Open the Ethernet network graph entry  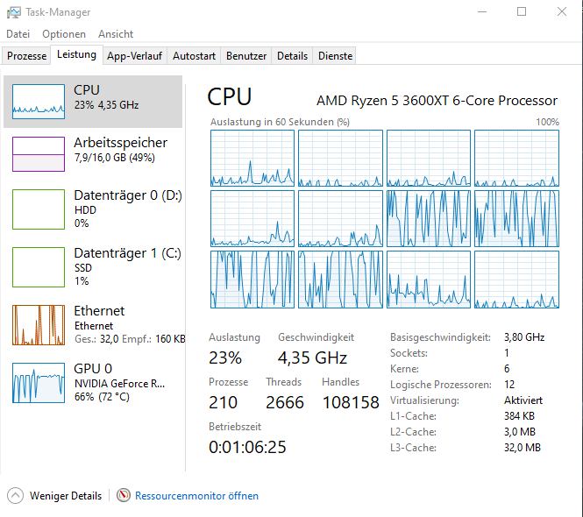[x=39, y=324]
